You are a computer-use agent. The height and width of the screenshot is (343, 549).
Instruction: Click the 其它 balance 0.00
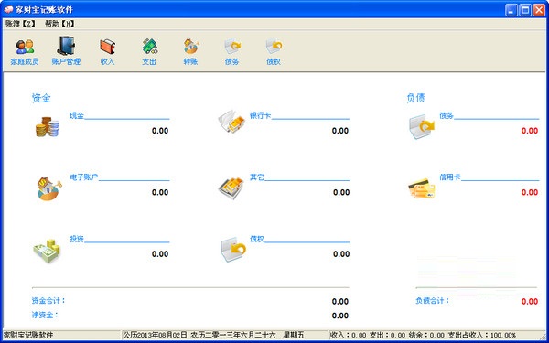click(x=341, y=192)
